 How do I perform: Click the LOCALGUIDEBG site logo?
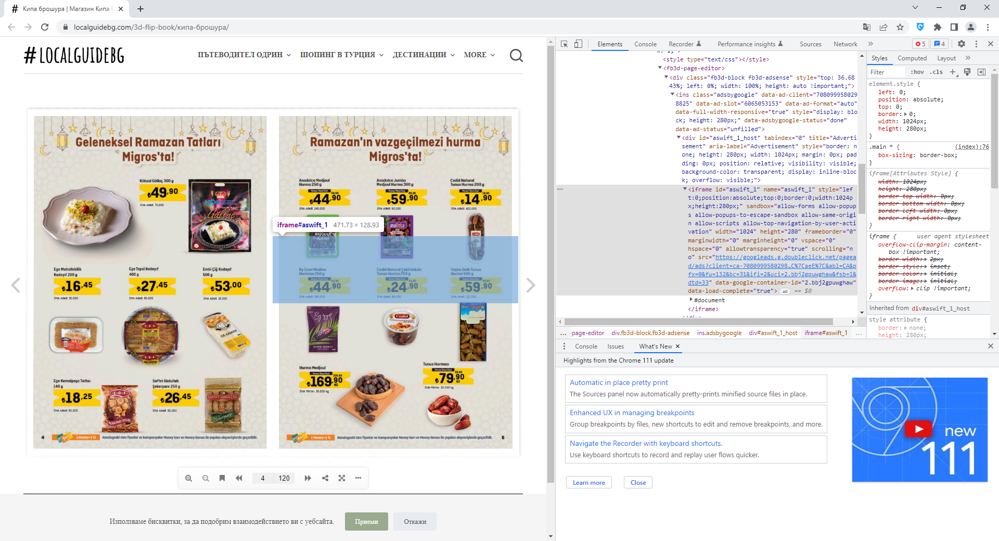point(74,55)
